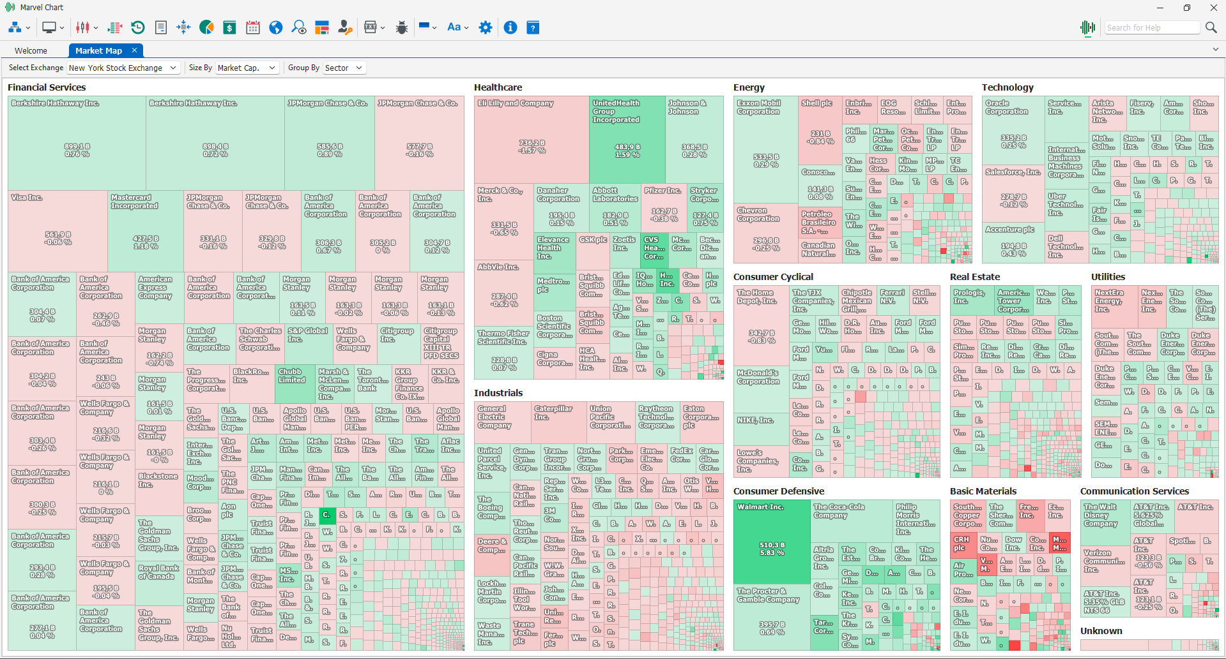This screenshot has height=659, width=1226.
Task: Click the green waveform icon beside search
Action: 1087,27
